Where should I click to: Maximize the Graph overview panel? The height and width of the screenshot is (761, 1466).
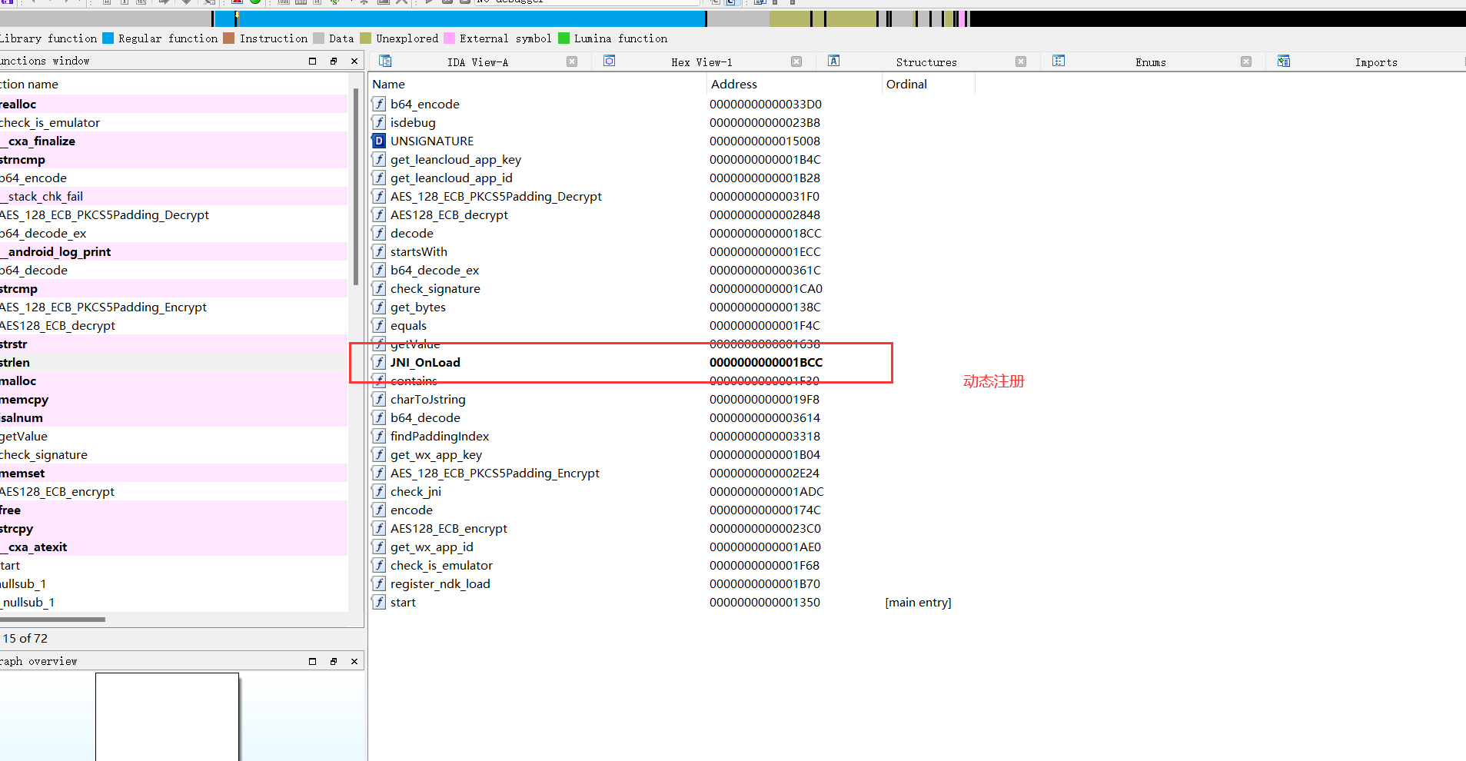(x=313, y=661)
